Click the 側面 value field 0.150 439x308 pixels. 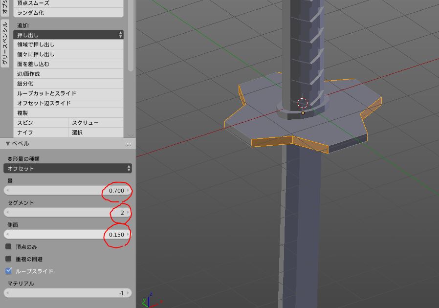click(68, 234)
